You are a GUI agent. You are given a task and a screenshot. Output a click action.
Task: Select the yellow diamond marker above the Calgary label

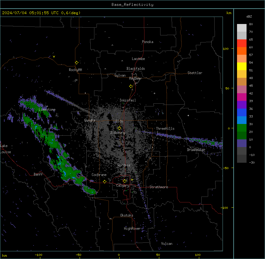pyautogui.click(x=125, y=181)
